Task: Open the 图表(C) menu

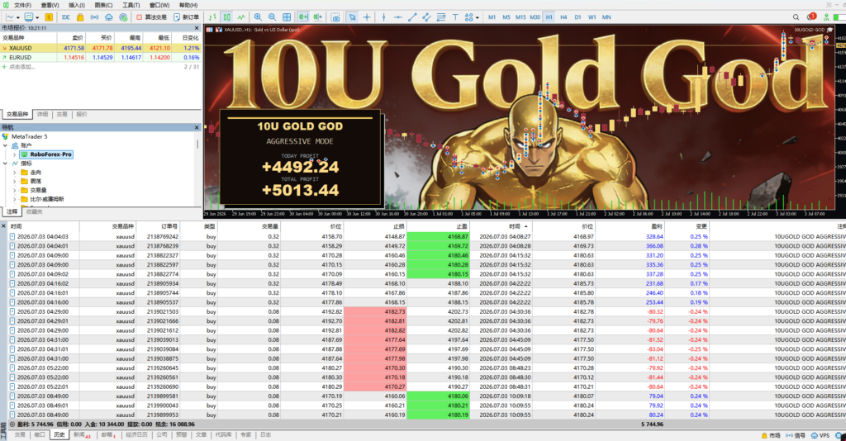Action: click(x=103, y=5)
